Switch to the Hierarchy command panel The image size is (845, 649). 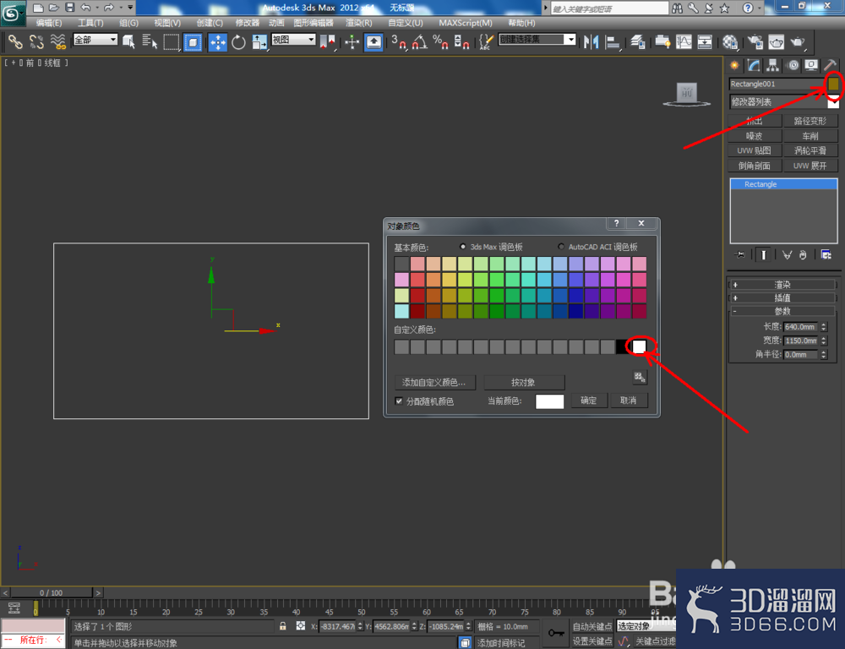tap(773, 66)
